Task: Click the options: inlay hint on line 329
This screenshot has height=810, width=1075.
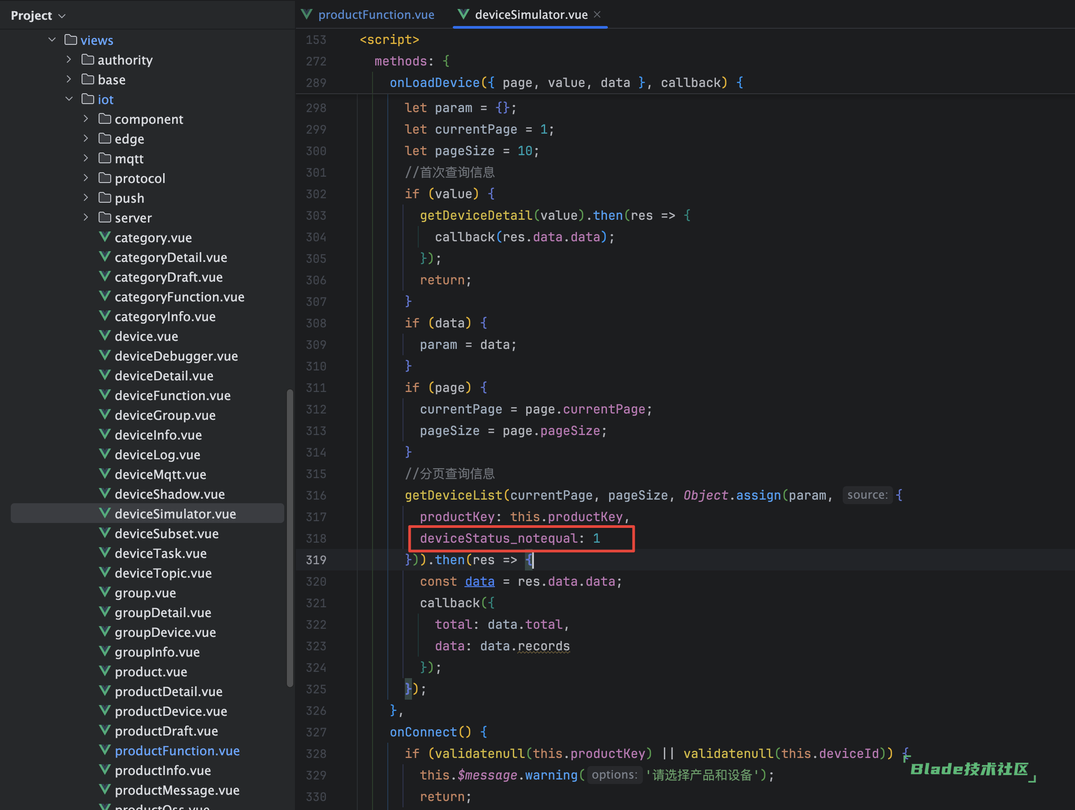Action: [x=614, y=775]
